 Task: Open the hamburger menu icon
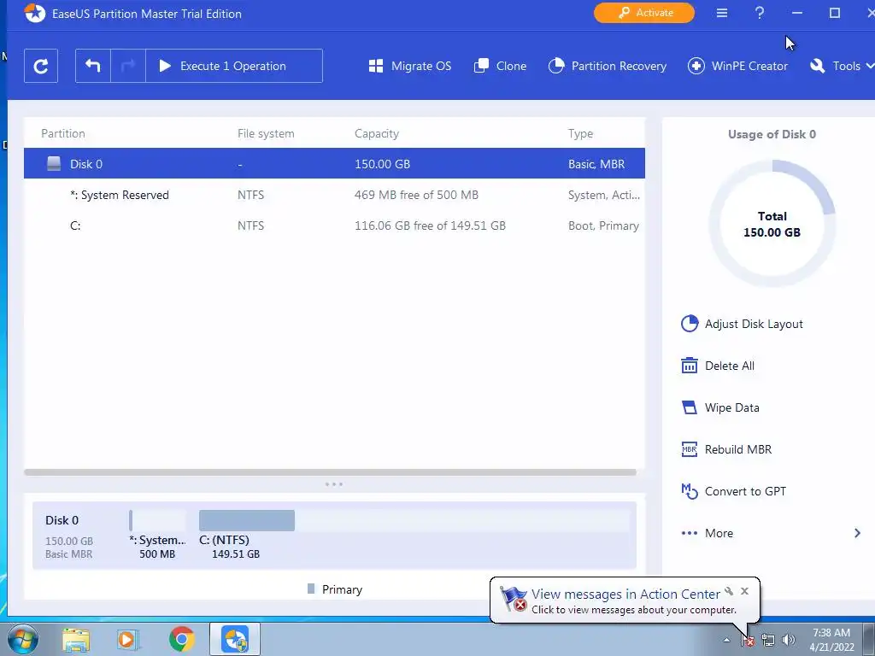coord(722,13)
